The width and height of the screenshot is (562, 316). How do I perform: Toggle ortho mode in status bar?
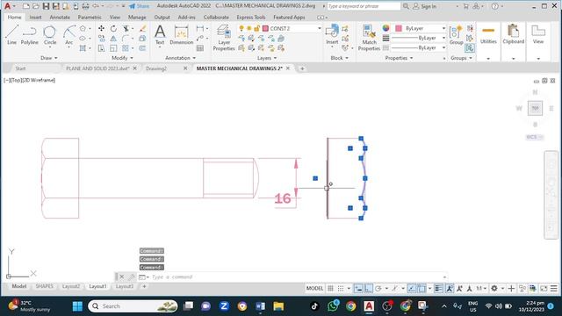369,289
